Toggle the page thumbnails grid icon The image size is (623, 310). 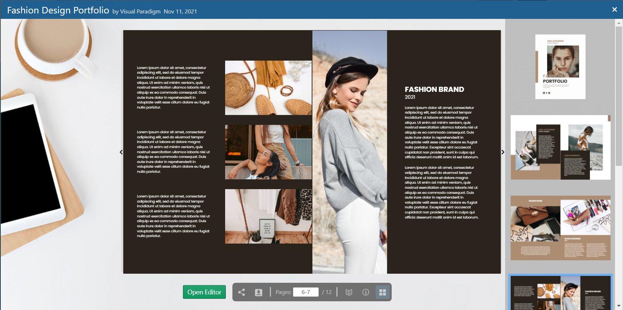(x=383, y=292)
